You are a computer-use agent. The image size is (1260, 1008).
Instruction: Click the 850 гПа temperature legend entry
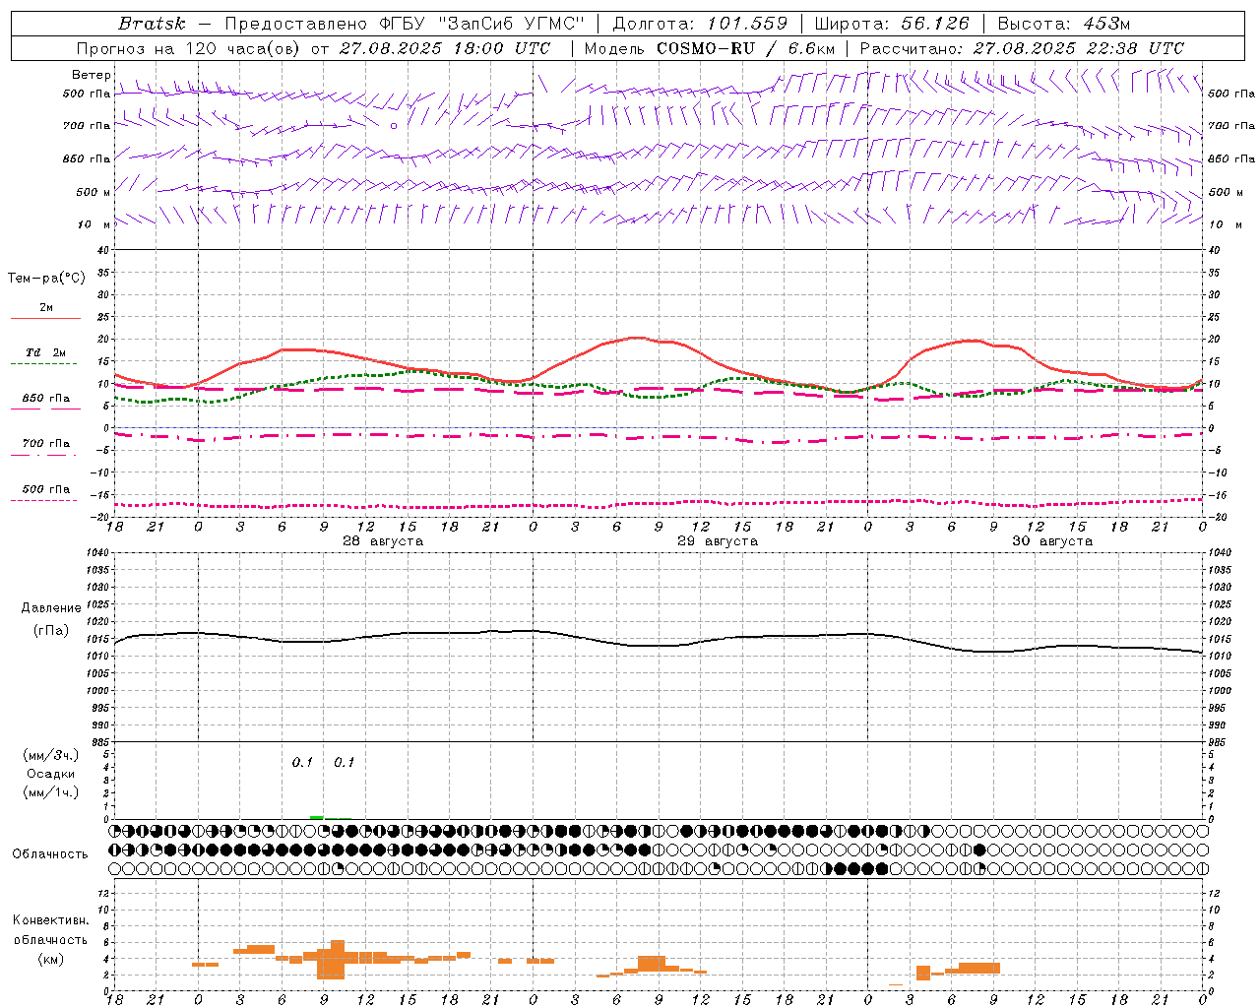pos(45,399)
